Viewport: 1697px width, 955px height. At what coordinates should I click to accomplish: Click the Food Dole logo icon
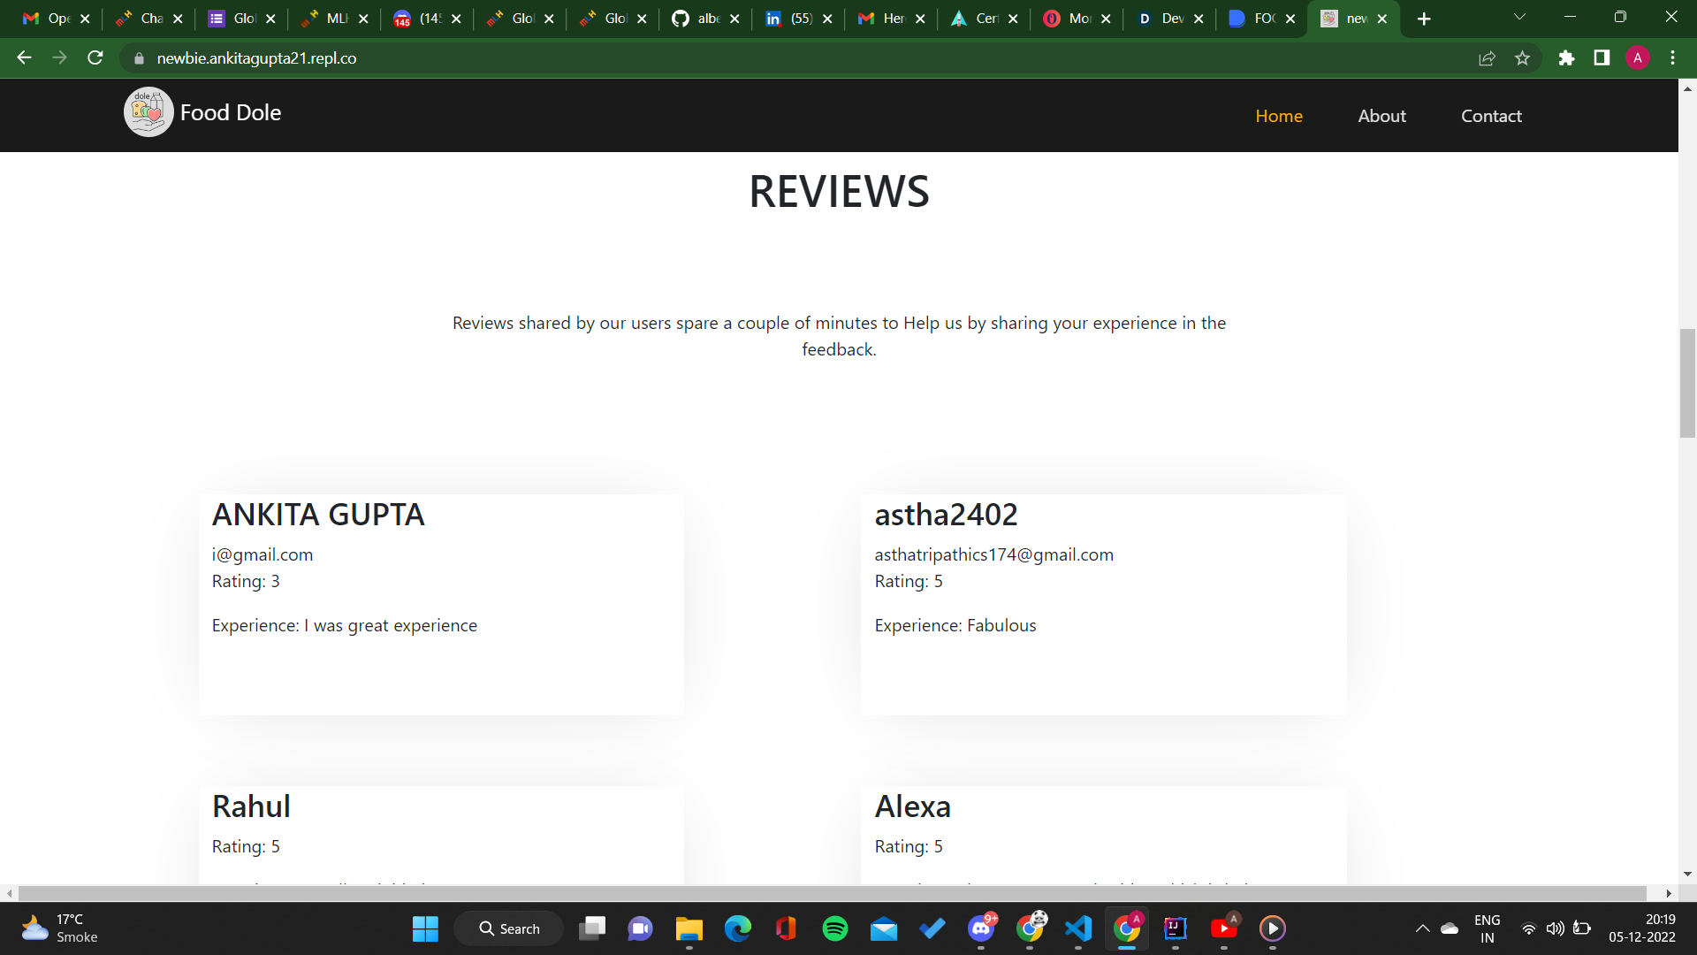148,112
